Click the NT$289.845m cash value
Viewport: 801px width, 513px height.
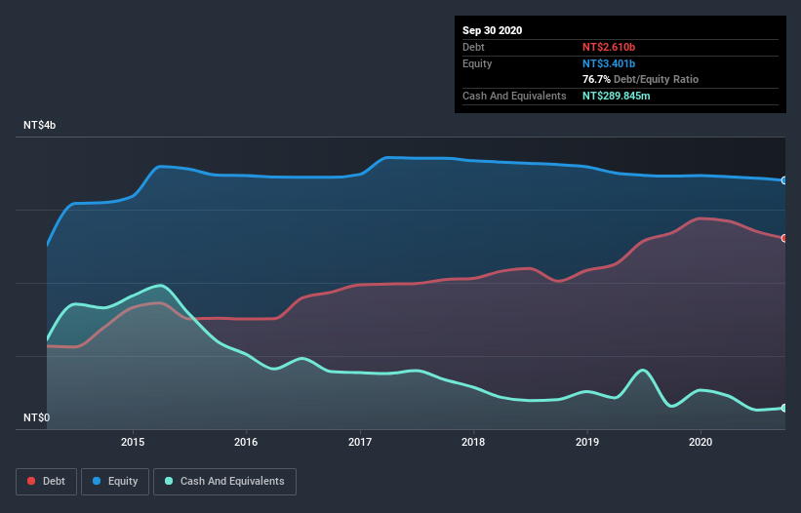(x=616, y=96)
